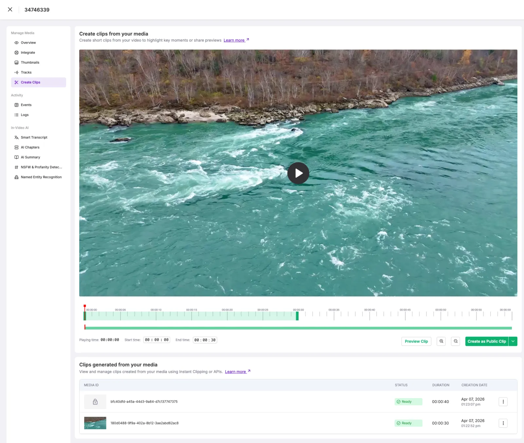Image resolution: width=524 pixels, height=443 pixels.
Task: Open three-dot menu for clip bfc40dfd
Action: [503, 402]
